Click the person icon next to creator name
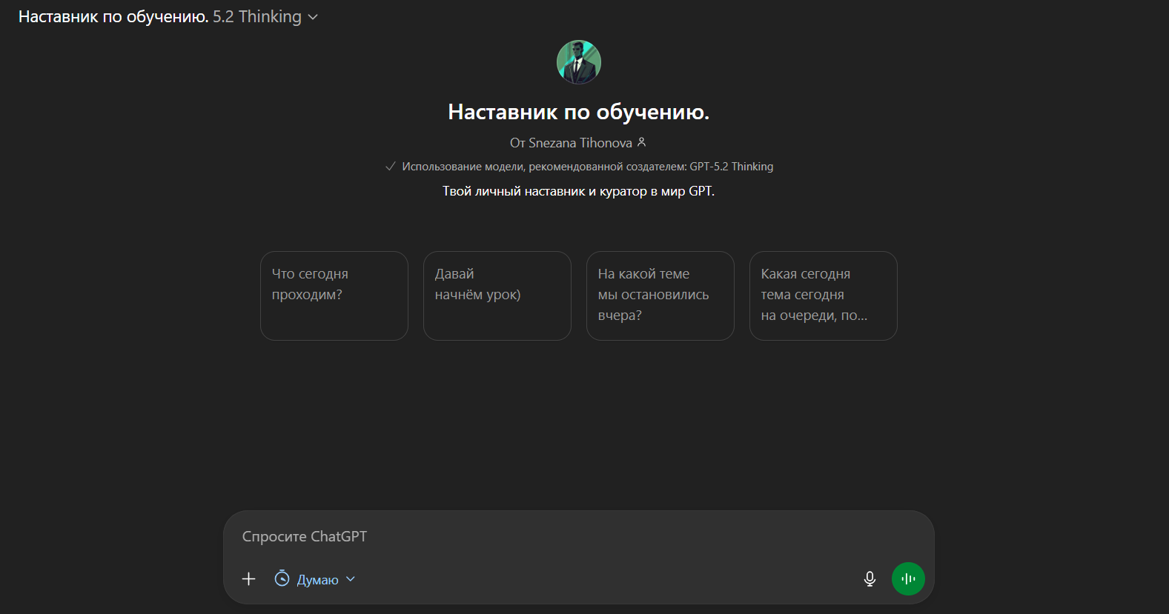Image resolution: width=1169 pixels, height=614 pixels. pos(642,142)
